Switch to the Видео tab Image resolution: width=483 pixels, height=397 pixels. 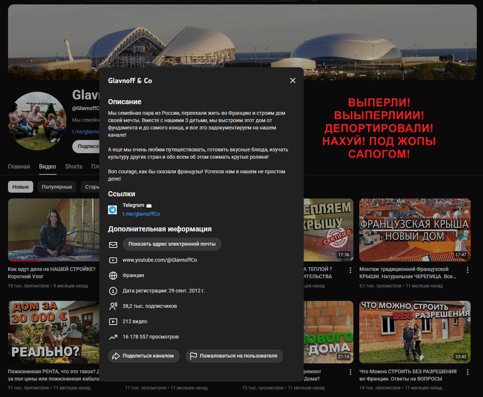coord(47,166)
